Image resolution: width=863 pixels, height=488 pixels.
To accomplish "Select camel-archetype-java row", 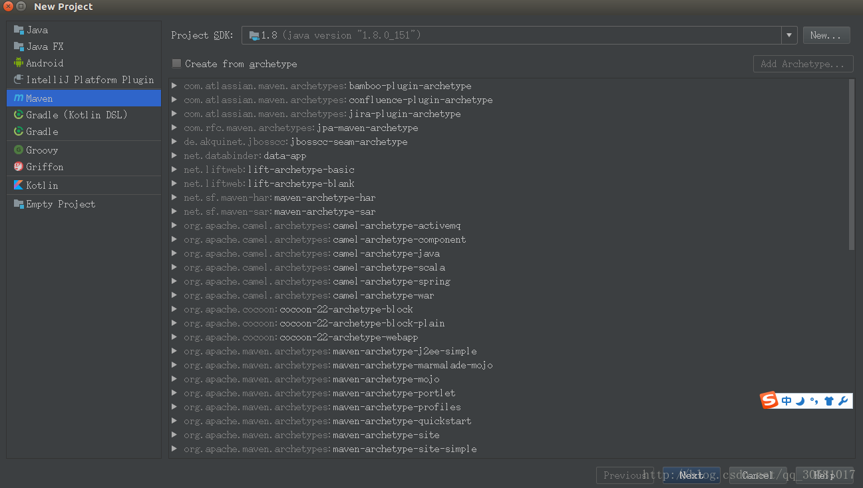I will tap(509, 253).
